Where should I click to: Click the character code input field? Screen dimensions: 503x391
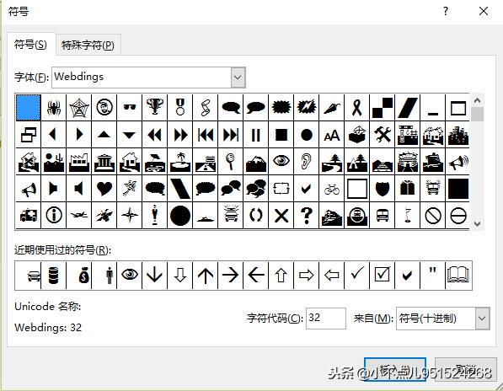(x=326, y=319)
